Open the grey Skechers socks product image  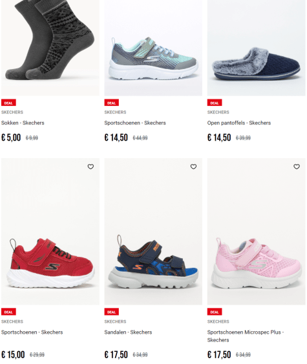50,48
